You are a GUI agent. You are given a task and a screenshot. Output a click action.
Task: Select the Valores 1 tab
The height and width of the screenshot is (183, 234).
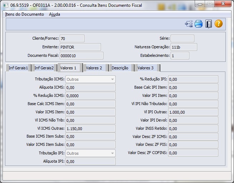(x=70, y=68)
